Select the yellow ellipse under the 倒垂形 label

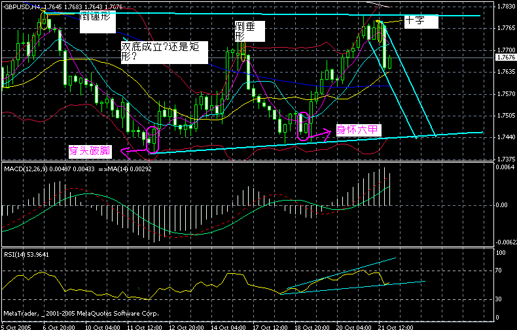pyautogui.click(x=243, y=52)
